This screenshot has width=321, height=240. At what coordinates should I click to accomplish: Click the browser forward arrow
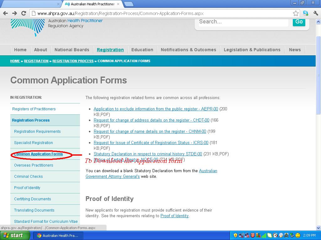pyautogui.click(x=14, y=13)
